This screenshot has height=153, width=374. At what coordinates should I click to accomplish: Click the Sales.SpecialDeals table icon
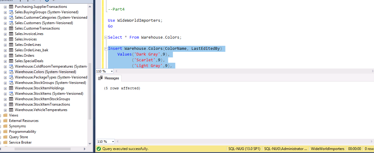(x=11, y=61)
